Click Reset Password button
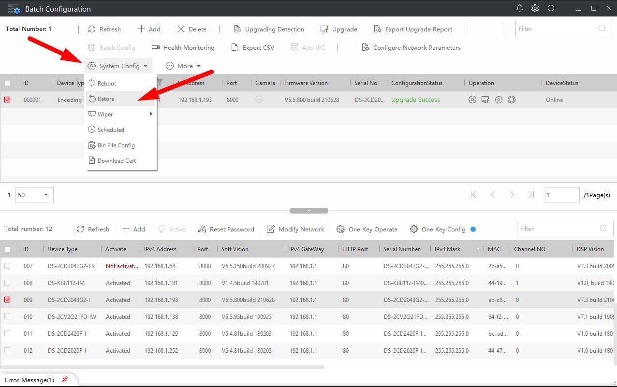 coord(227,229)
